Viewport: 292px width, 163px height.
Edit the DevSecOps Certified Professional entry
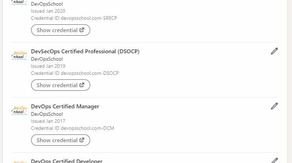pyautogui.click(x=274, y=51)
